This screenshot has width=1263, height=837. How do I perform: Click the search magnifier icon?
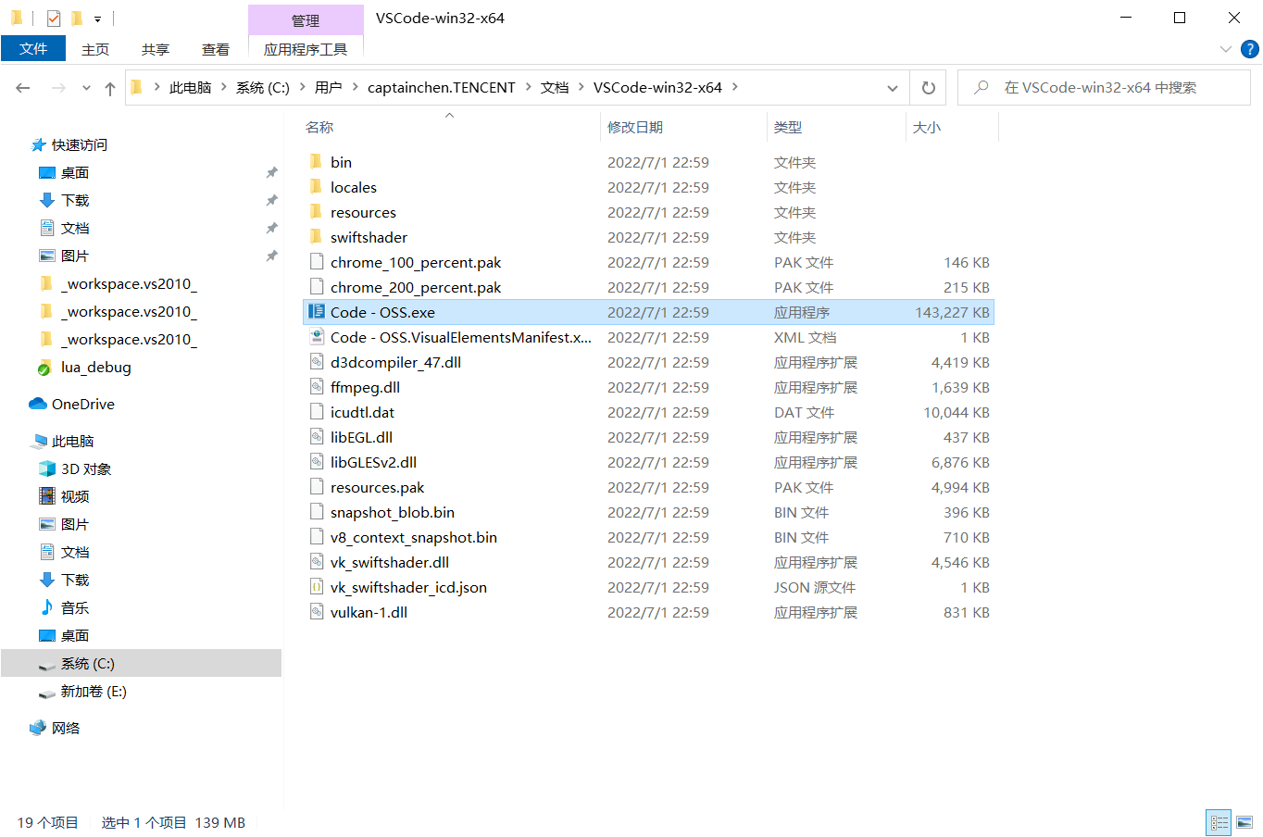coord(982,87)
